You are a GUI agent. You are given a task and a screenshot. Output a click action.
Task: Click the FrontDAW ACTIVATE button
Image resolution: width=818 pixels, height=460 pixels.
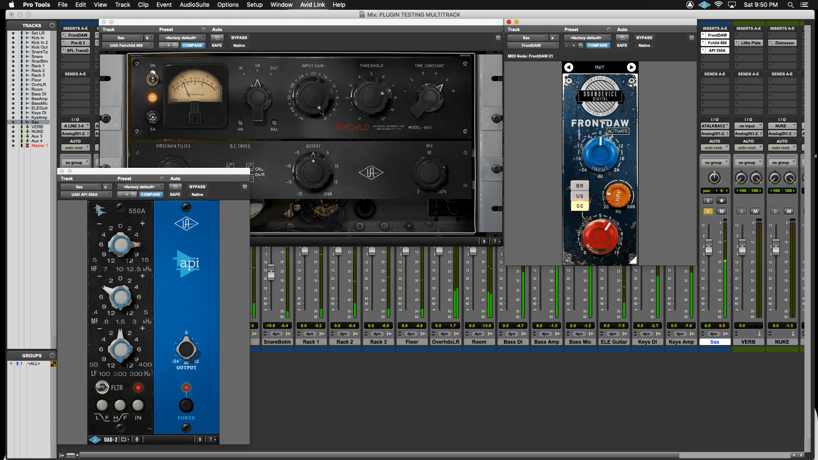[x=618, y=131]
